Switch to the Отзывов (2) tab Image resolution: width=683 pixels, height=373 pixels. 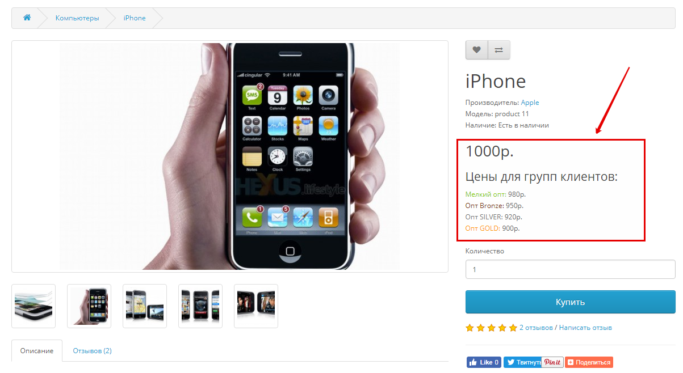tap(92, 351)
